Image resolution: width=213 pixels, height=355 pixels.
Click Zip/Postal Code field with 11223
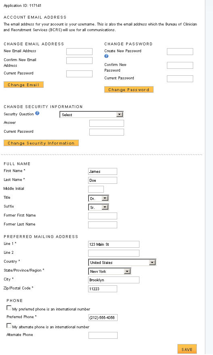pyautogui.click(x=103, y=289)
